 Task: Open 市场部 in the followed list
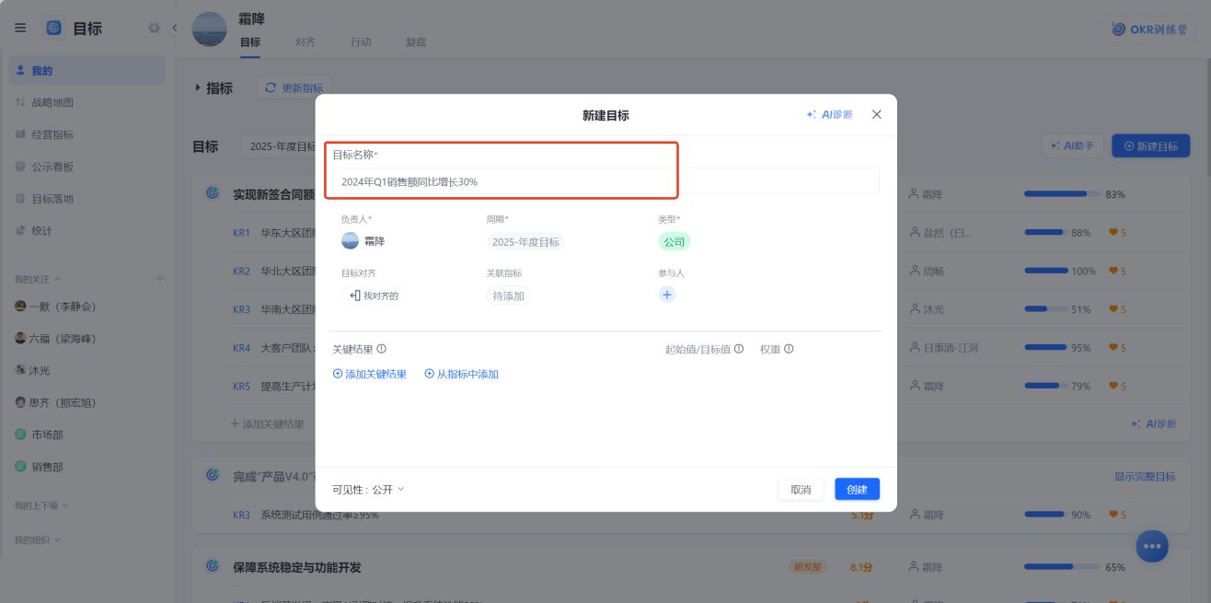tap(39, 435)
